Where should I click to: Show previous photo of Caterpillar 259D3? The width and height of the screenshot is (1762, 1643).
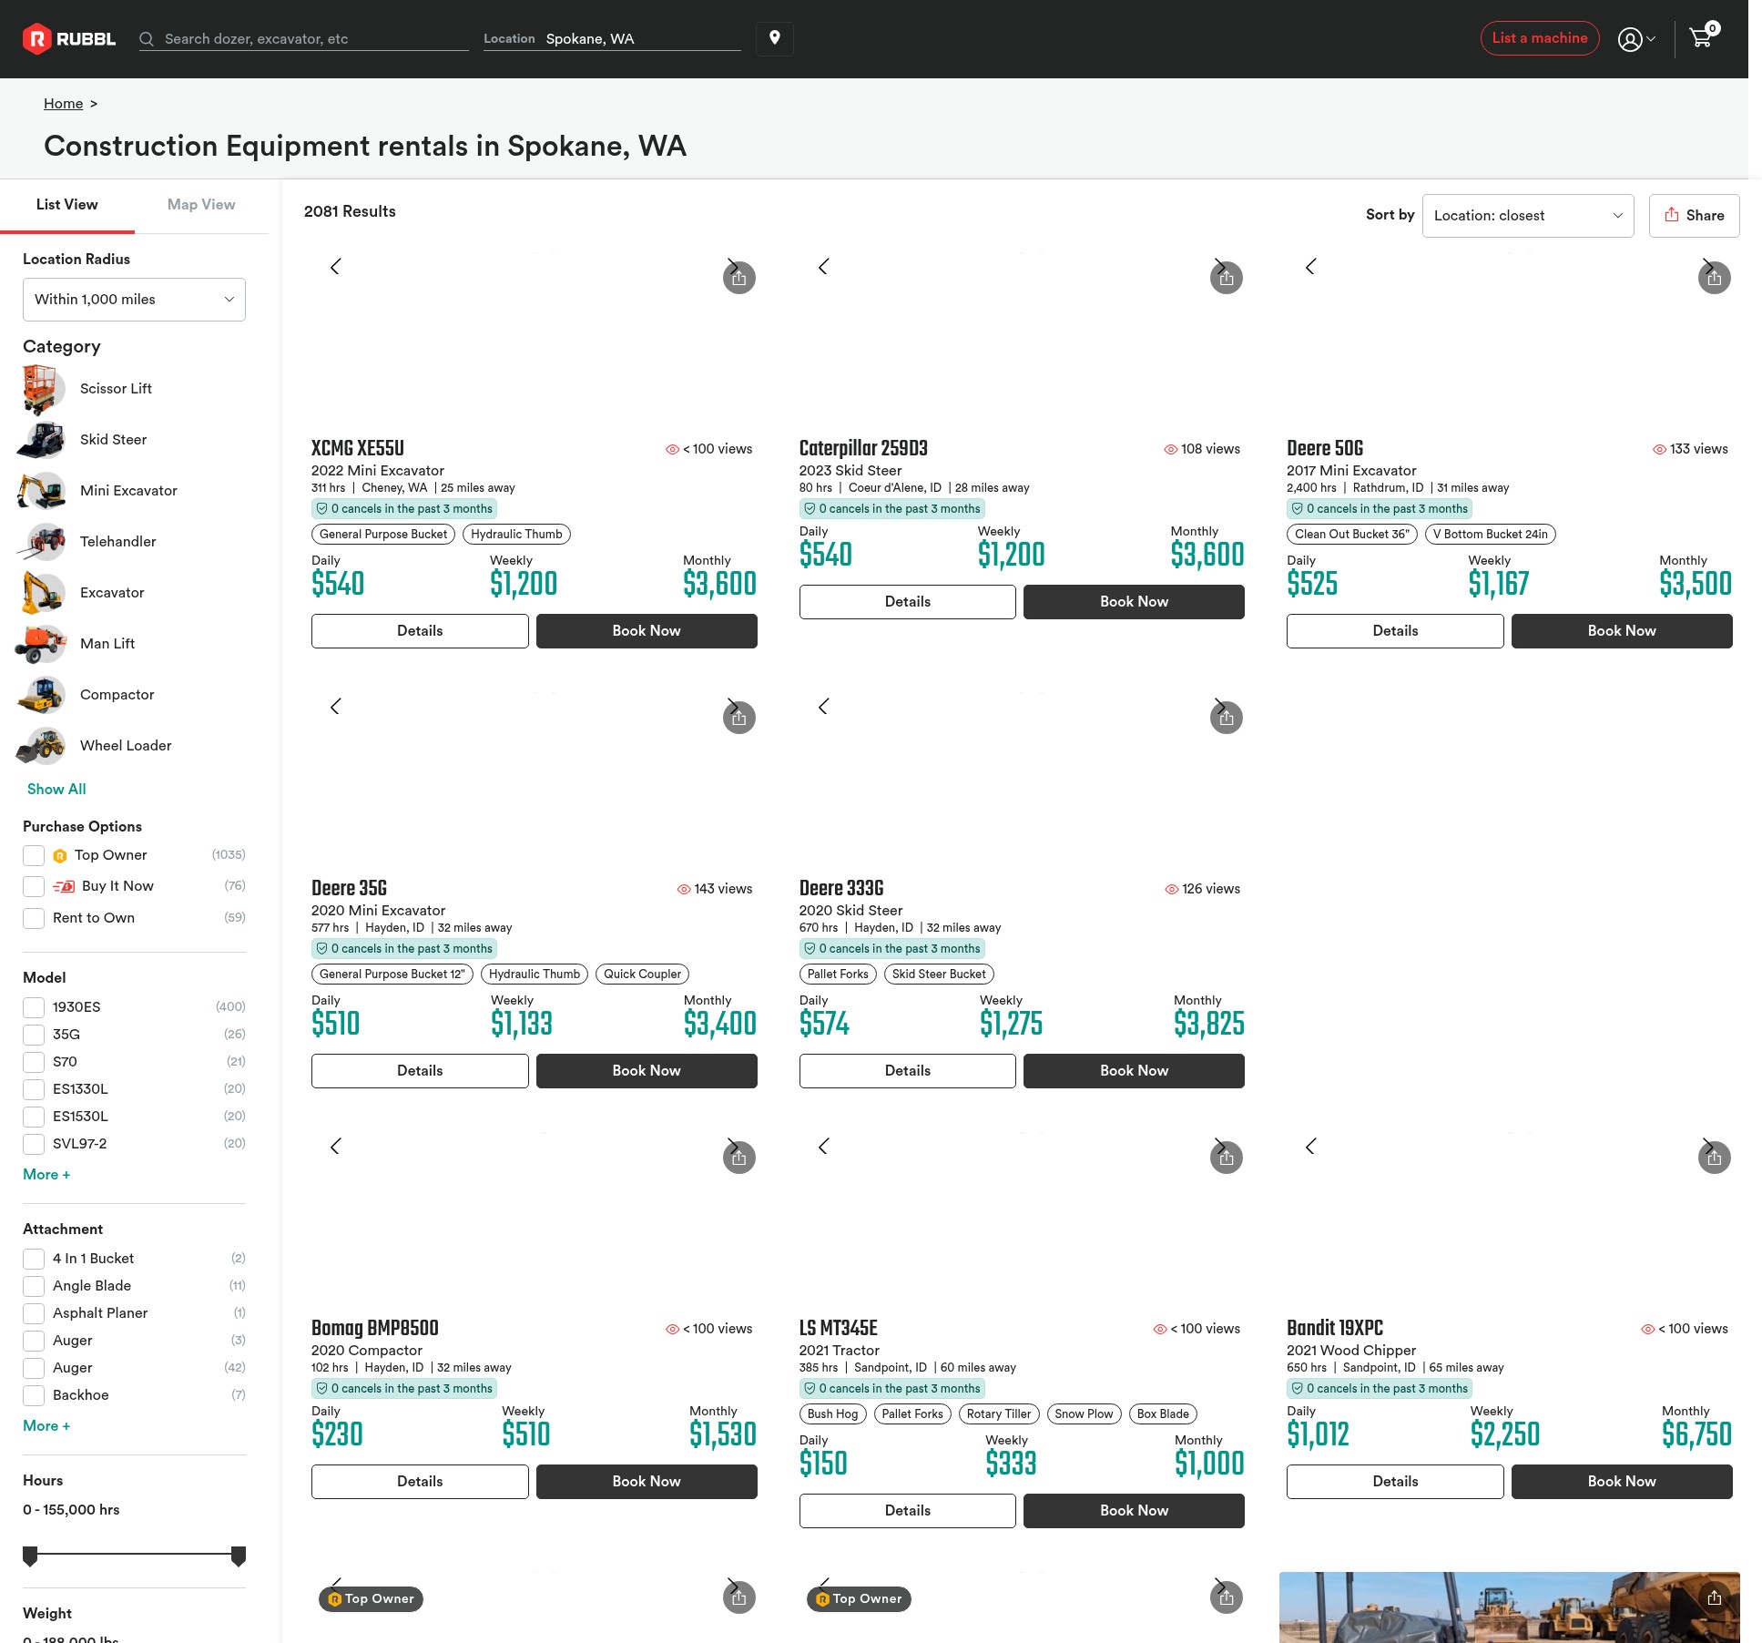(823, 267)
